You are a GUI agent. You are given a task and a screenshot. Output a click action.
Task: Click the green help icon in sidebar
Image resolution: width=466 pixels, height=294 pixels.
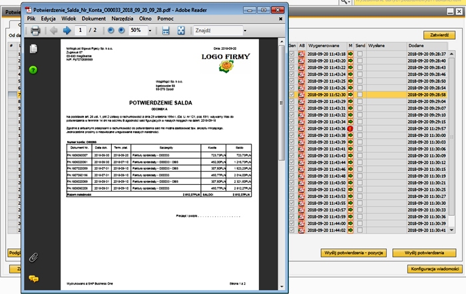tap(33, 70)
